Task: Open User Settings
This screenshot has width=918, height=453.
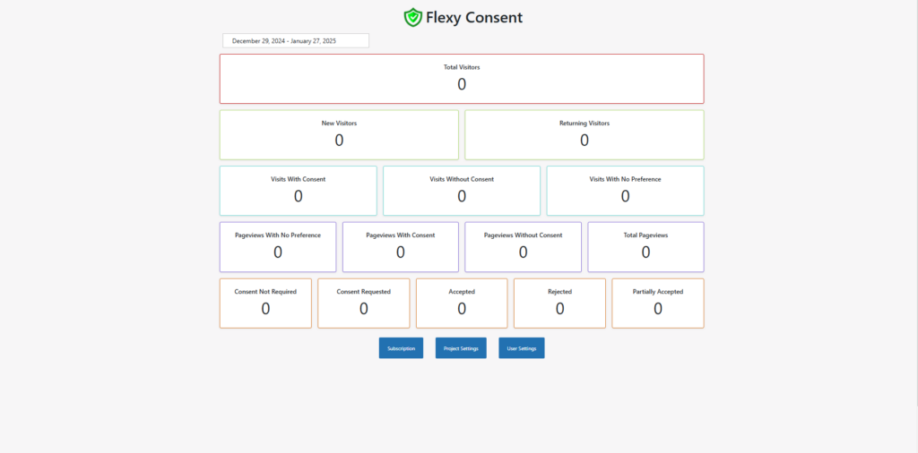Action: 522,348
